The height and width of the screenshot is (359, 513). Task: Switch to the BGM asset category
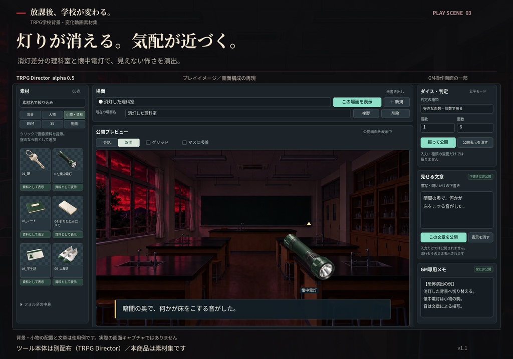pyautogui.click(x=31, y=124)
